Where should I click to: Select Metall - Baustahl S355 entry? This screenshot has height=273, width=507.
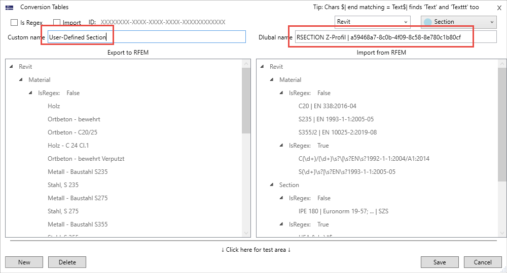[78, 224]
